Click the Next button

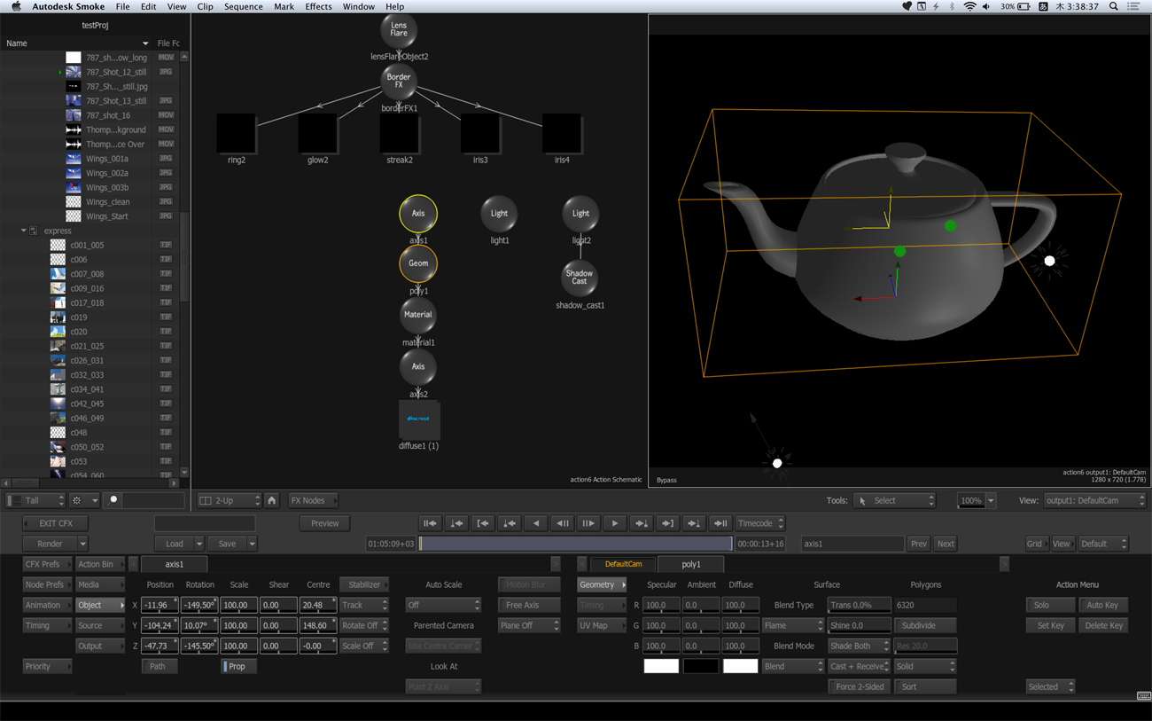[x=946, y=544]
